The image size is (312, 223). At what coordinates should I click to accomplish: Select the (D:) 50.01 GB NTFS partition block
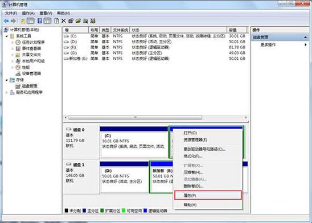pos(124,177)
